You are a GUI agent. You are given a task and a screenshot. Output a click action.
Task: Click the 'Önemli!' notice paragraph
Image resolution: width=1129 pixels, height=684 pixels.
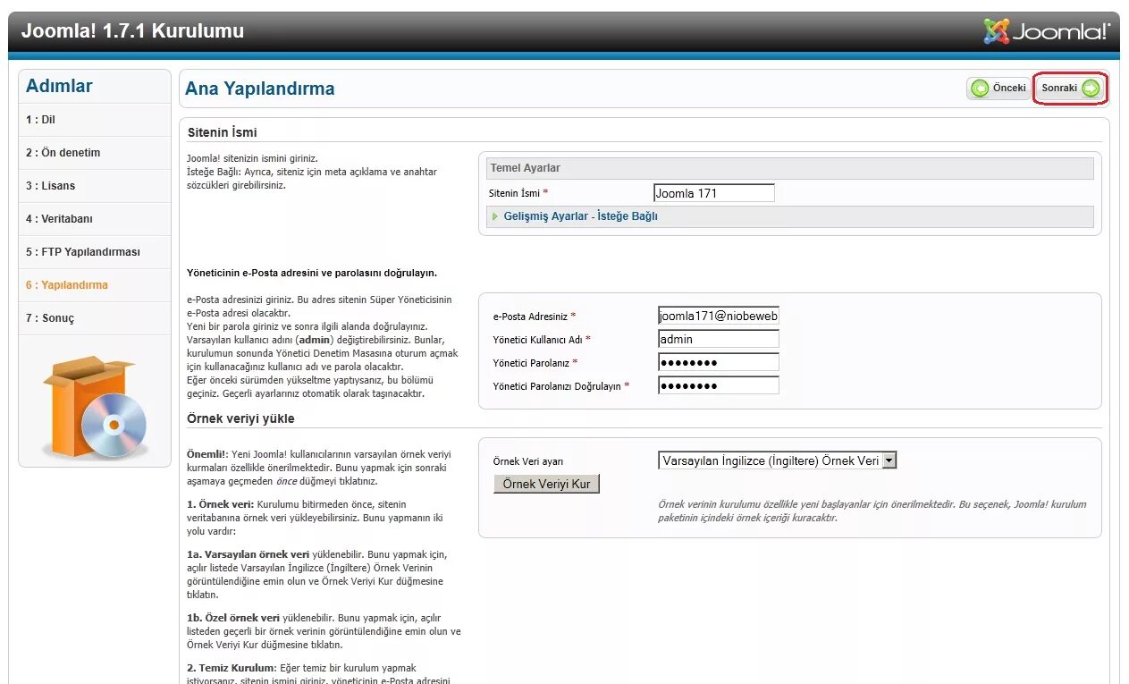pos(319,468)
